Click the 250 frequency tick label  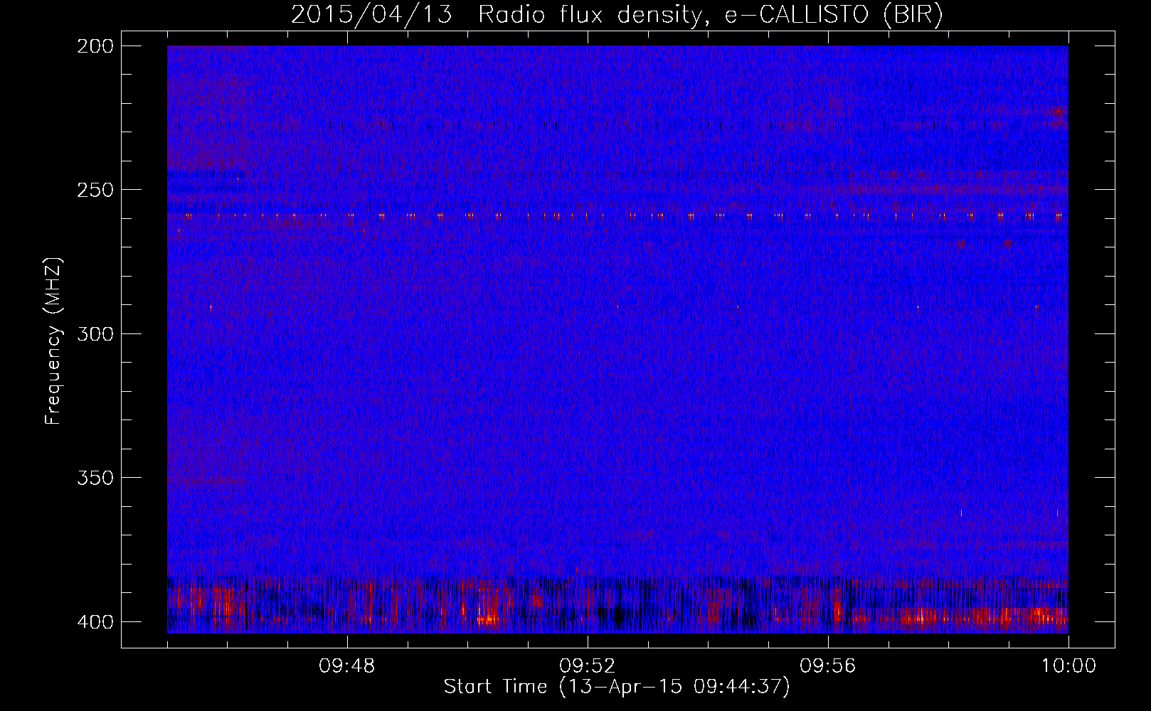(x=95, y=190)
